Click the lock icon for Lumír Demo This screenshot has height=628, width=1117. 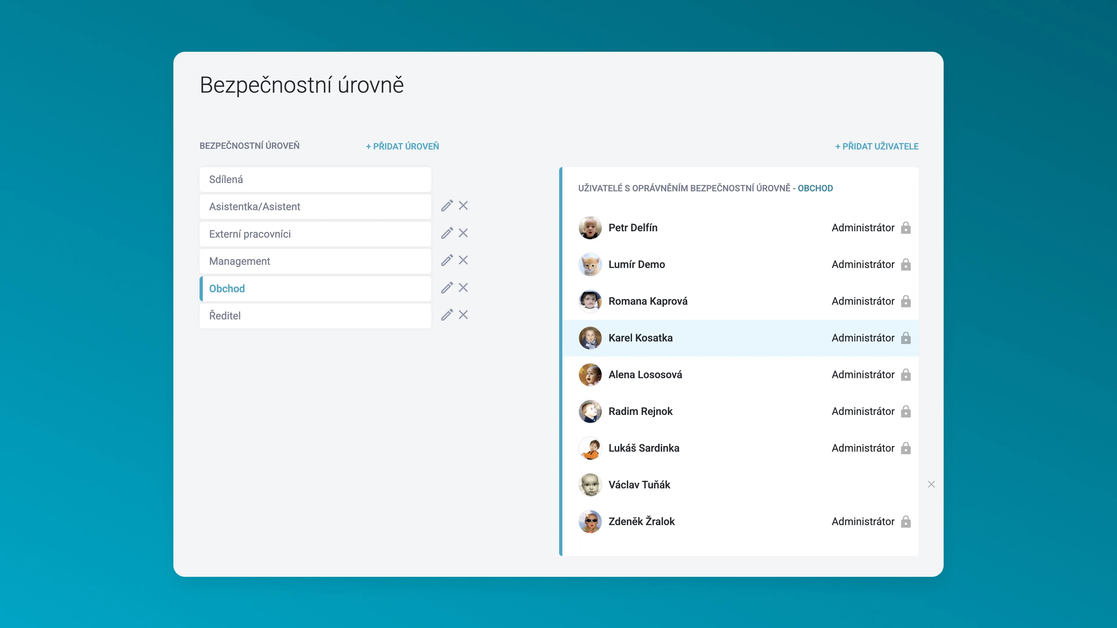pos(906,264)
